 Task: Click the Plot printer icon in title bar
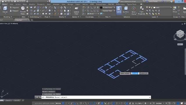pos(15,1)
